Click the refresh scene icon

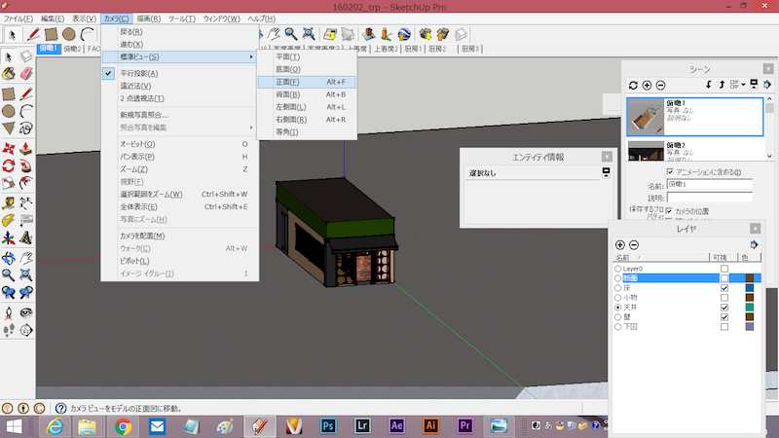tap(633, 86)
